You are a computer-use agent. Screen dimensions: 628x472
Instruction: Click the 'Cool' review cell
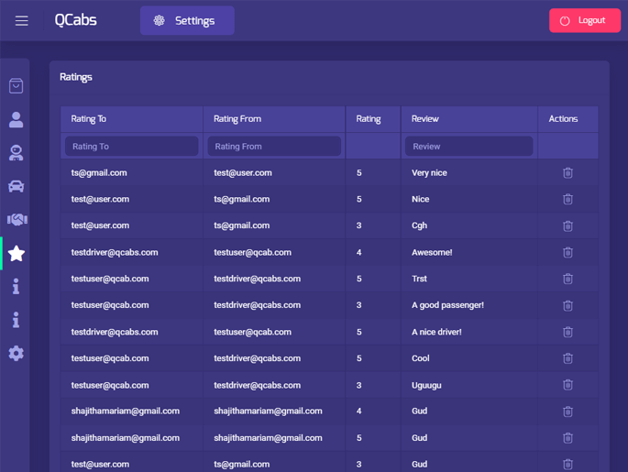click(x=469, y=358)
